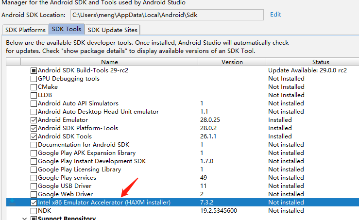Click the download icon beside Intel x86 Emulator Accelerator

pos(12,202)
